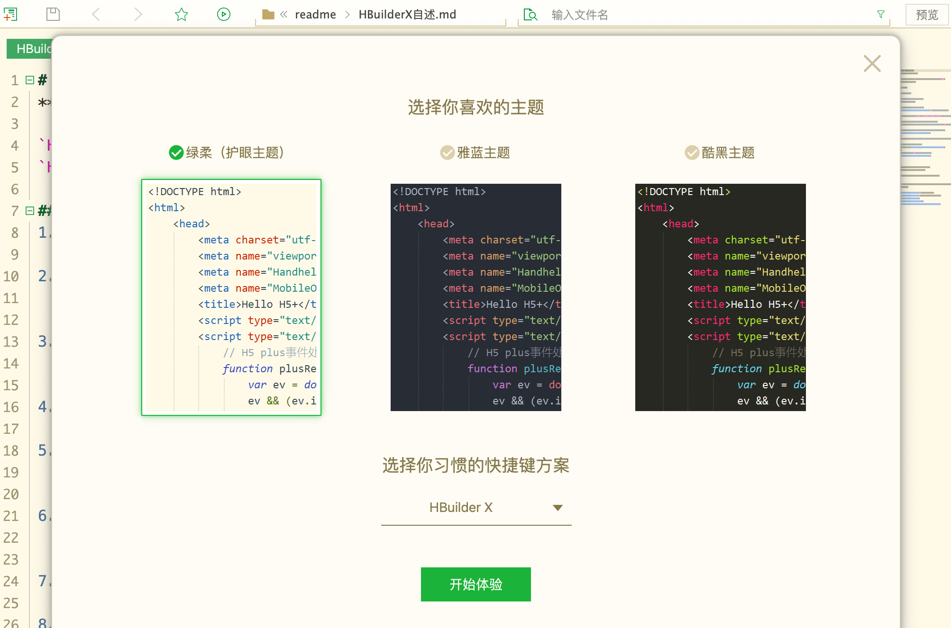This screenshot has width=951, height=628.
Task: Close the theme selection dialog
Action: [x=872, y=63]
